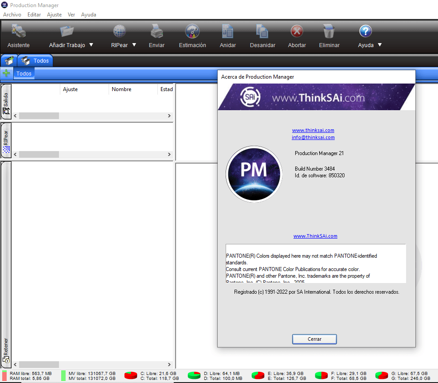
Task: Click the C: drive pie chart icon
Action: (130, 375)
